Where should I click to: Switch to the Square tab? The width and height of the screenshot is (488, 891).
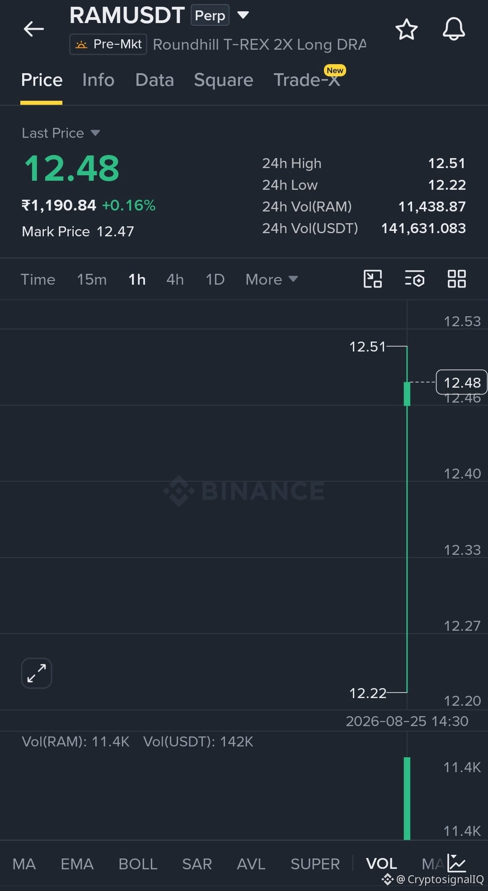(x=223, y=80)
